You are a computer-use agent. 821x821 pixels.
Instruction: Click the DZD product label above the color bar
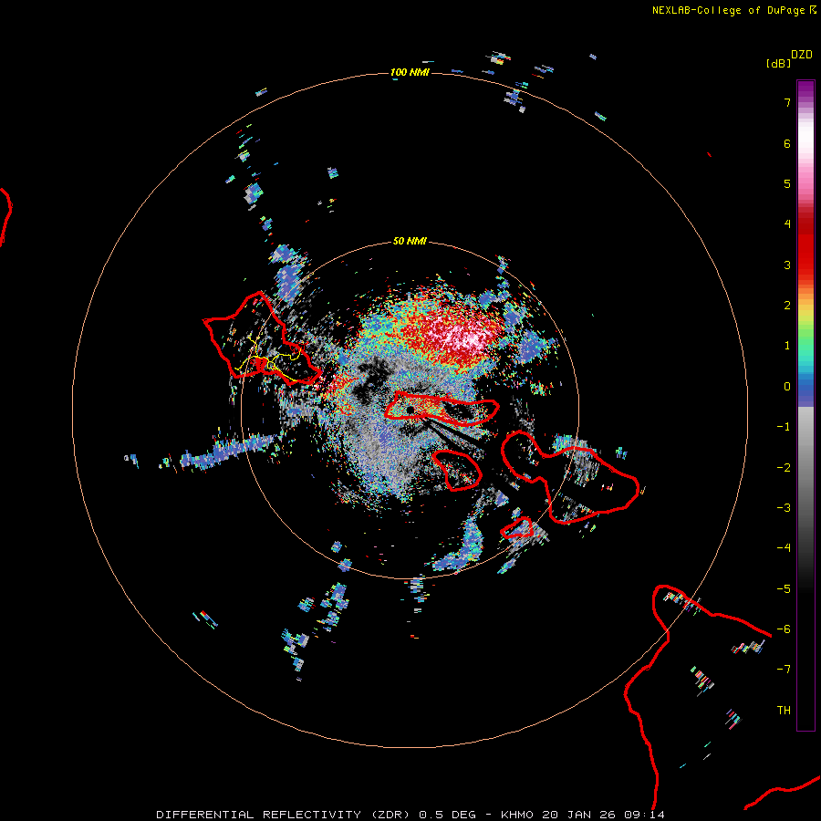click(x=802, y=55)
